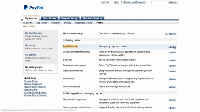Viewport: 200px width, 112px height.
Task: Open the Merchant Services tab
Action: click(x=93, y=18)
